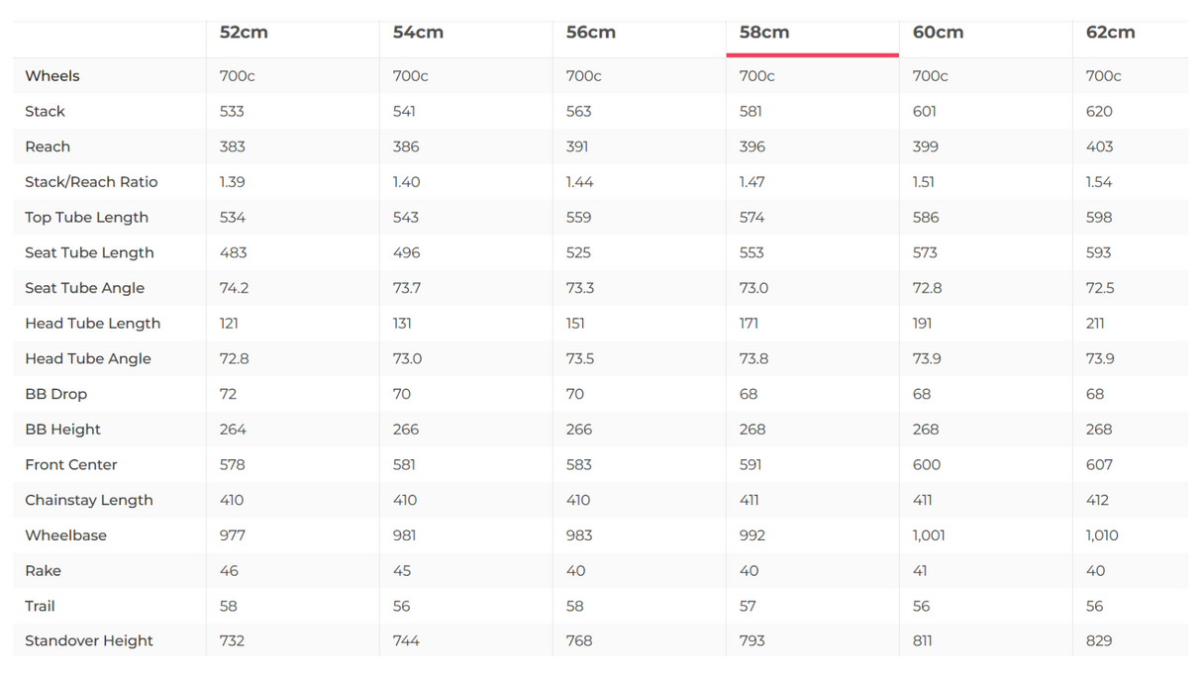1202x676 pixels.
Task: Click the Wheelbase row label
Action: pyautogui.click(x=65, y=535)
